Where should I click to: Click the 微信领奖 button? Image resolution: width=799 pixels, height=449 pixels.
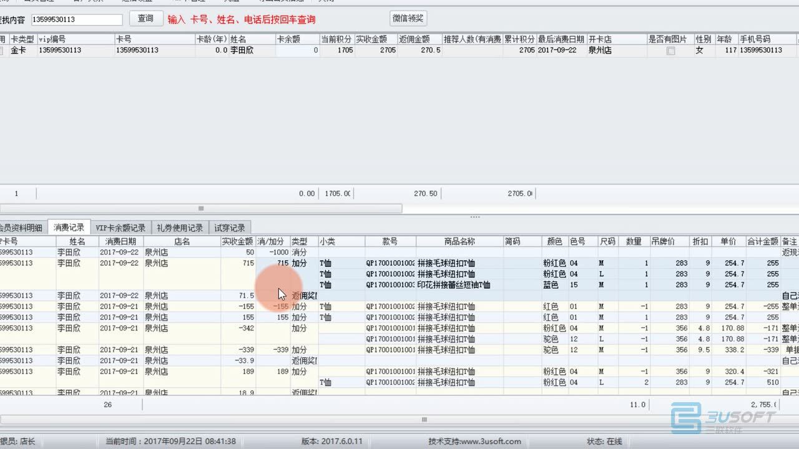(408, 19)
